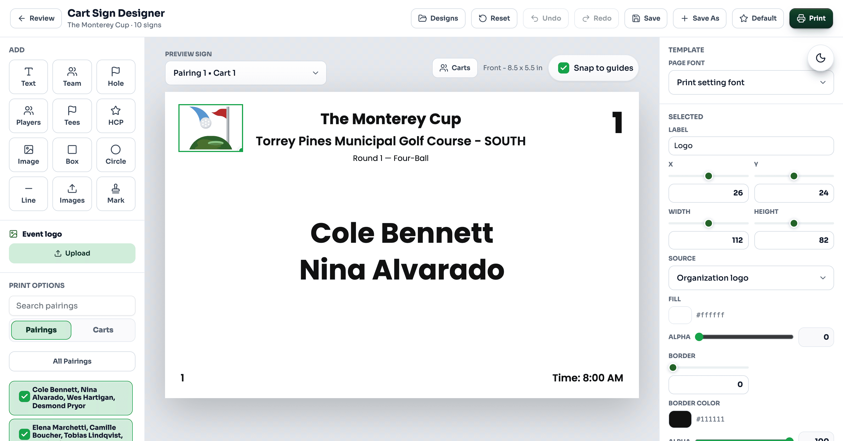Select the Nina Alvarado player name
This screenshot has width=843, height=441.
(401, 270)
